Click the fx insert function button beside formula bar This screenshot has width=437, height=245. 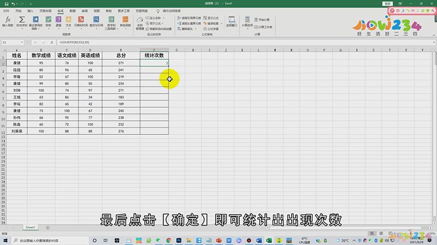pyautogui.click(x=51, y=42)
